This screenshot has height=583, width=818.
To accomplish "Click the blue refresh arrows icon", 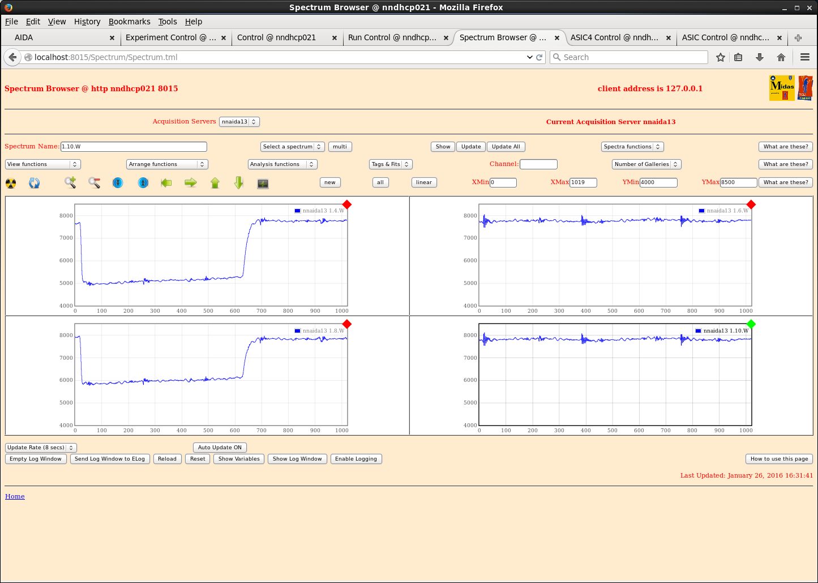I will pyautogui.click(x=35, y=183).
